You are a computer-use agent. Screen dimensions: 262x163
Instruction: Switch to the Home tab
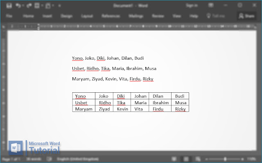click(28, 16)
